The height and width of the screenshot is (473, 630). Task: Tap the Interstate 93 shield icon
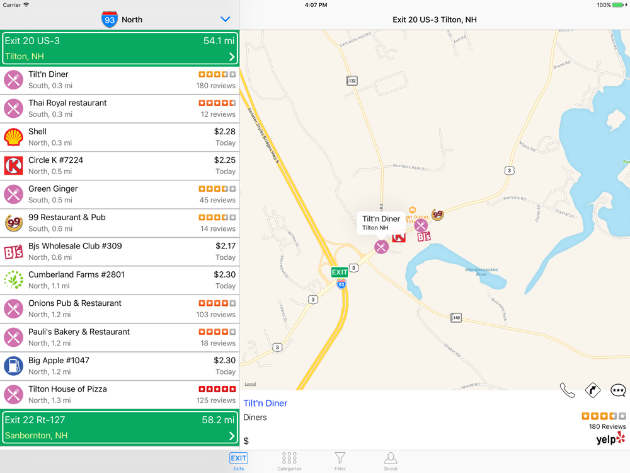coord(110,20)
